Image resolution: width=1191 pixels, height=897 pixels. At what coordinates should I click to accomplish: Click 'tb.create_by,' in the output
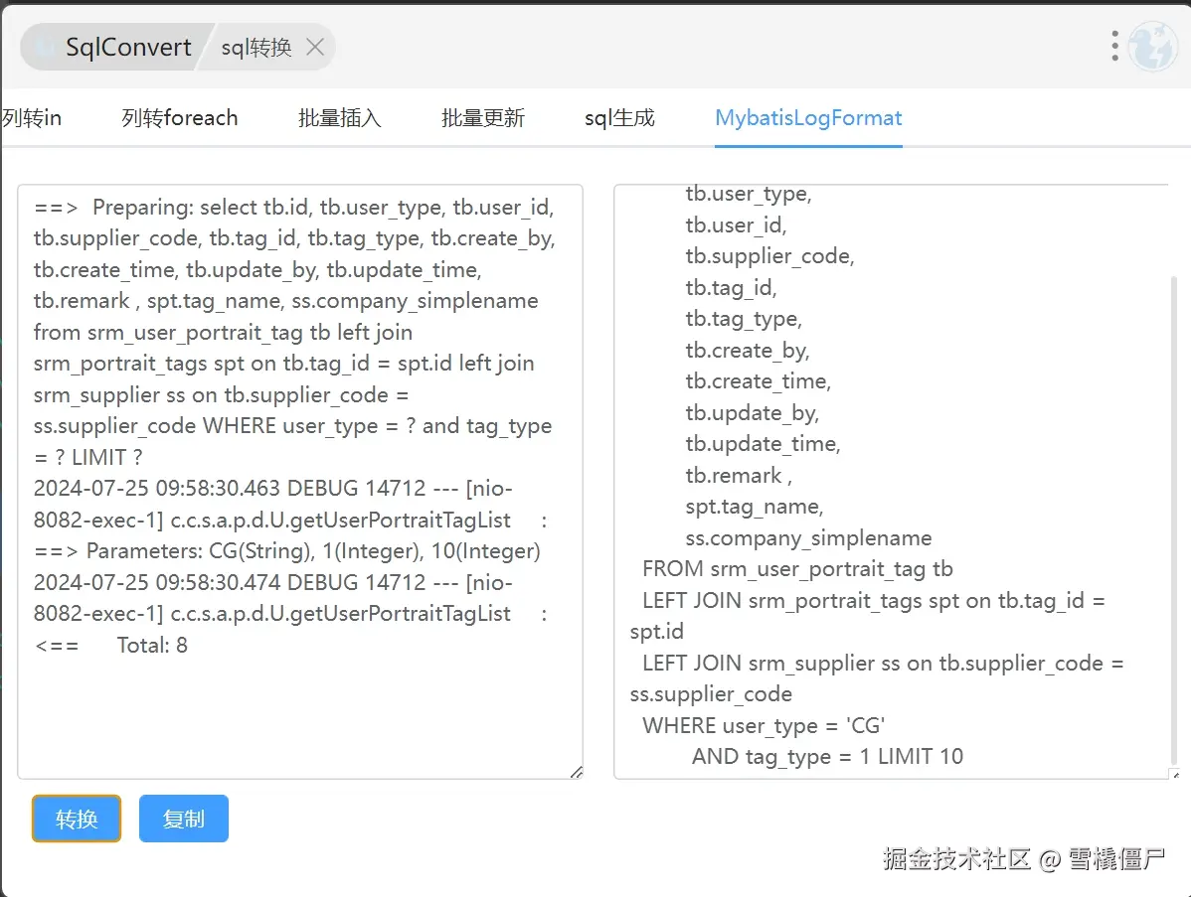coord(748,350)
